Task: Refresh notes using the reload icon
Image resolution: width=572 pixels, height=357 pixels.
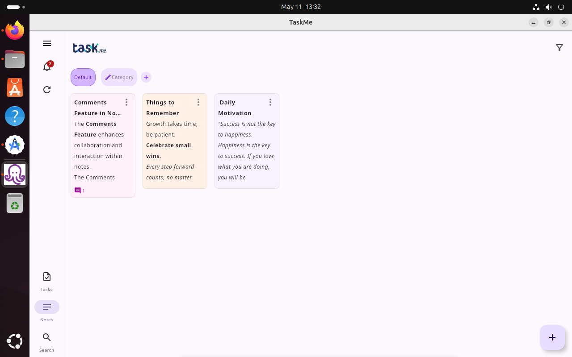Action: [46, 90]
